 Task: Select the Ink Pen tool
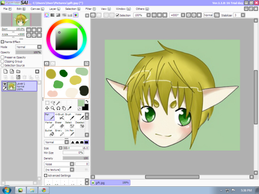69,133
